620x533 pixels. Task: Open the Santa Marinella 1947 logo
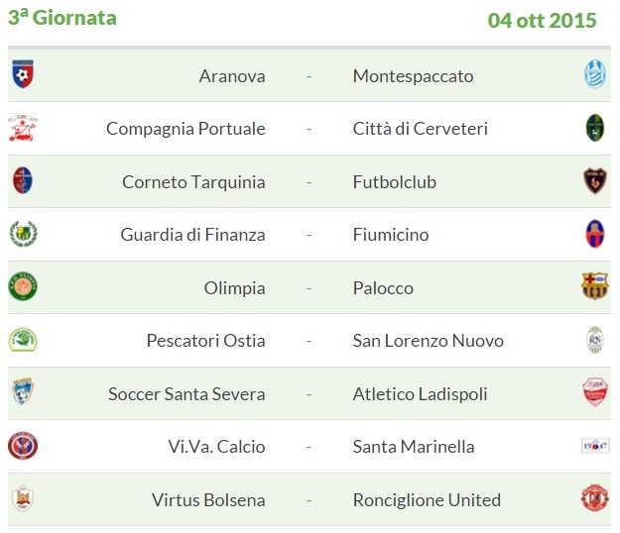point(594,446)
